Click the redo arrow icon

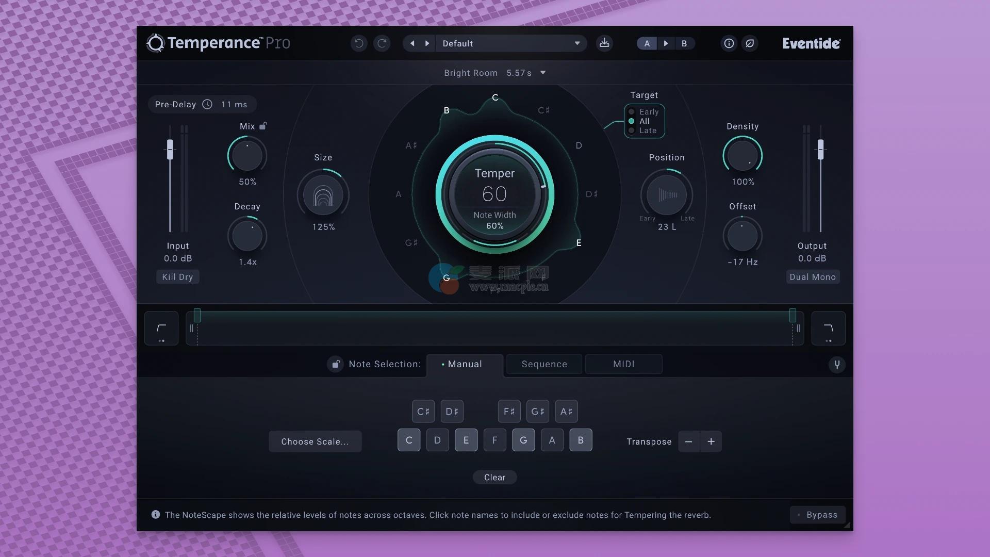coord(382,43)
